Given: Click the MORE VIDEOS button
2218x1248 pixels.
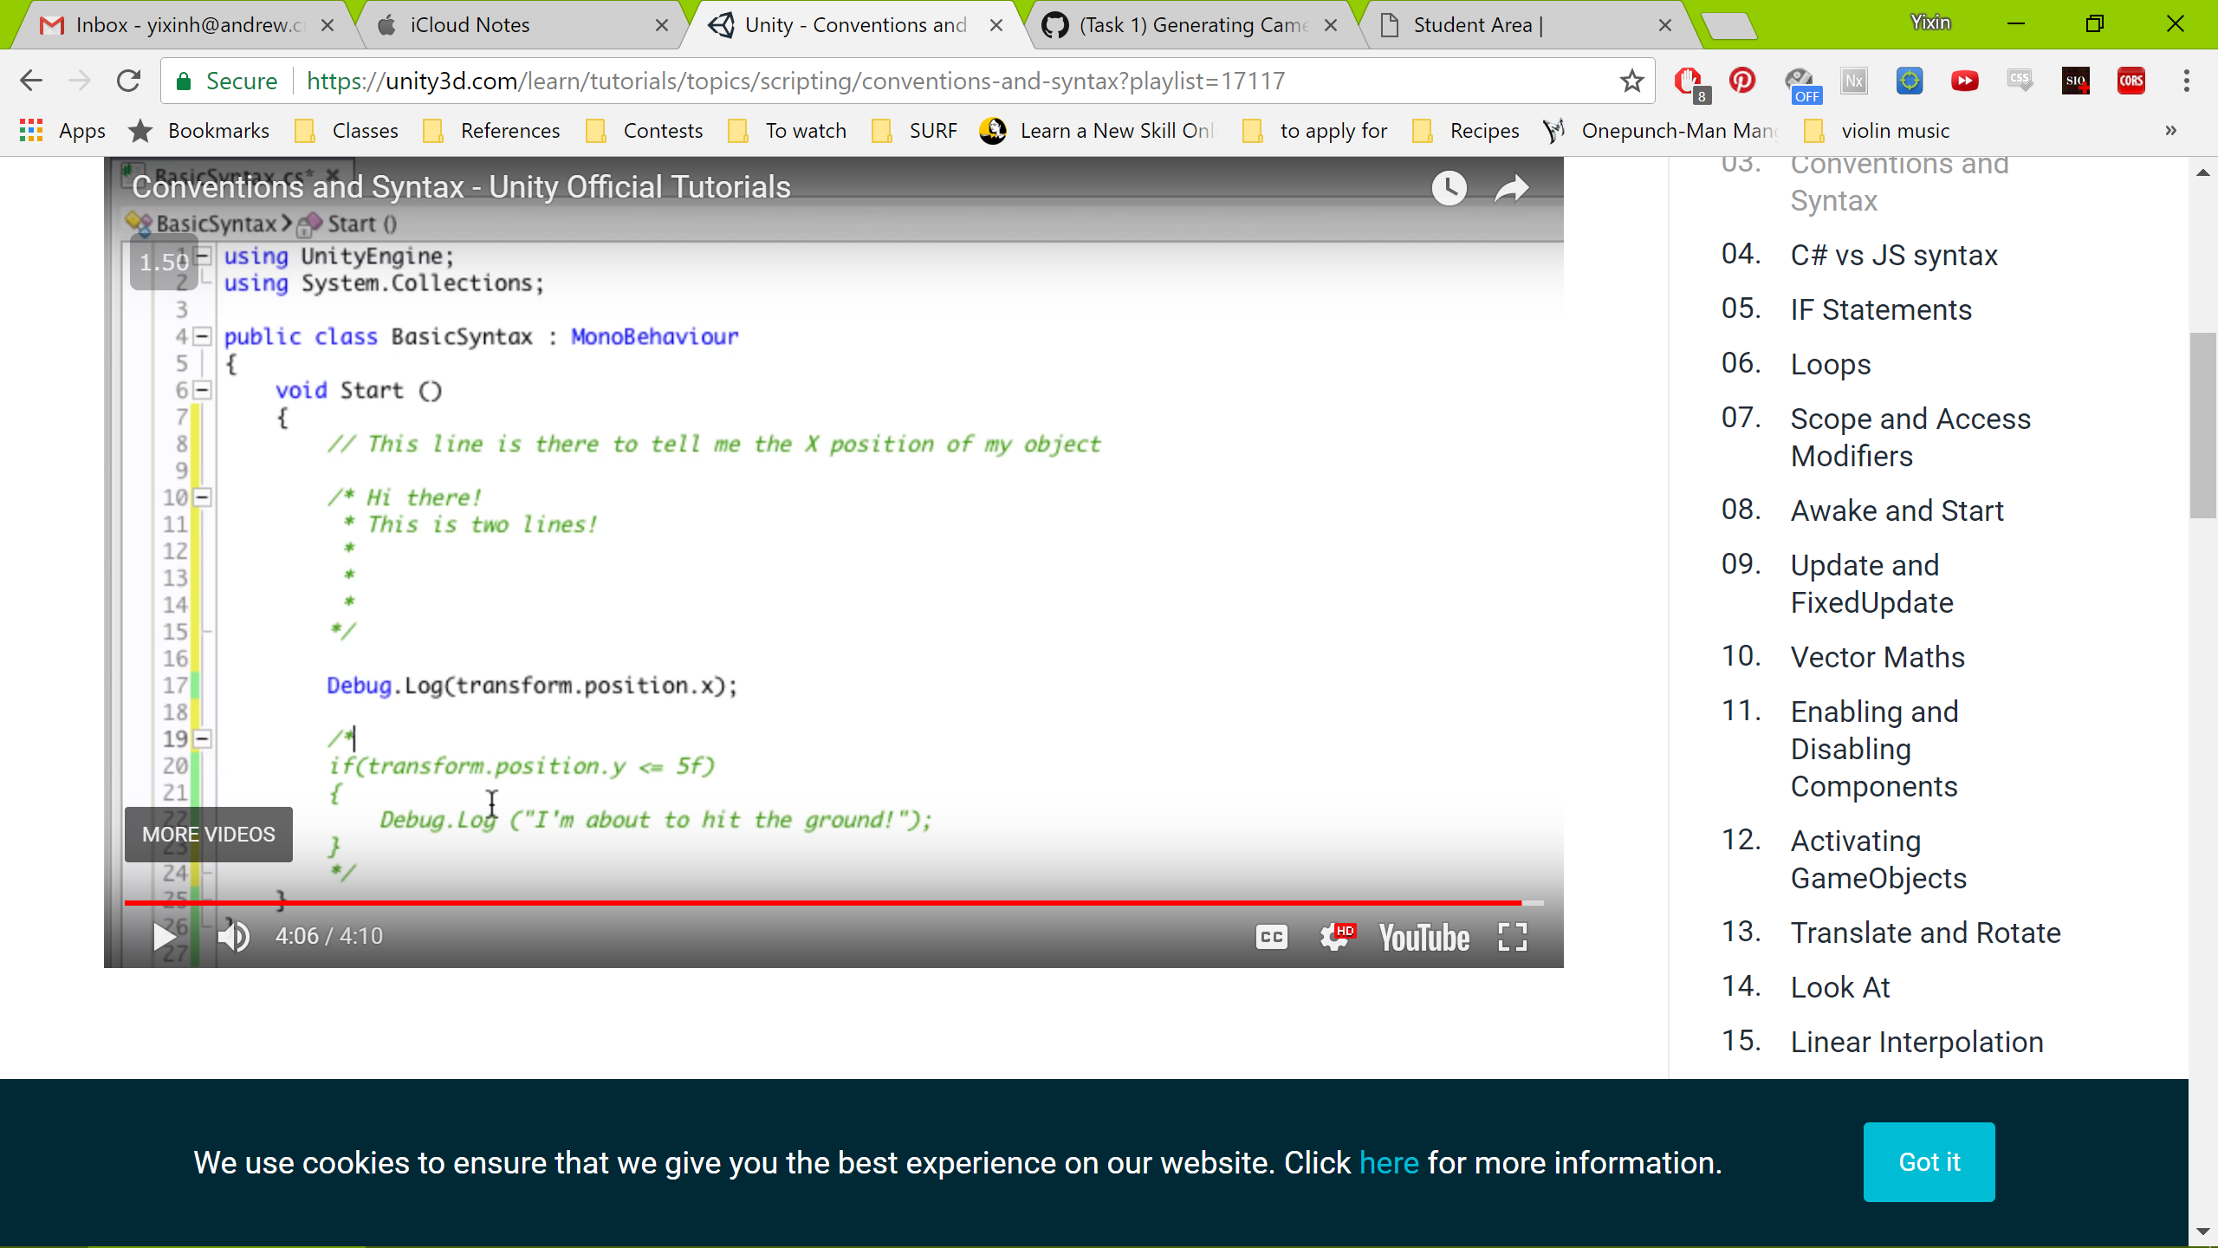Looking at the screenshot, I should [x=209, y=835].
